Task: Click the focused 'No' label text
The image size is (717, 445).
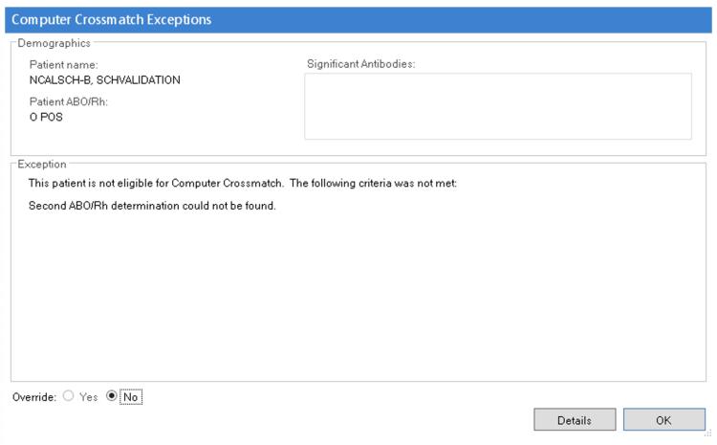Action: pyautogui.click(x=131, y=397)
